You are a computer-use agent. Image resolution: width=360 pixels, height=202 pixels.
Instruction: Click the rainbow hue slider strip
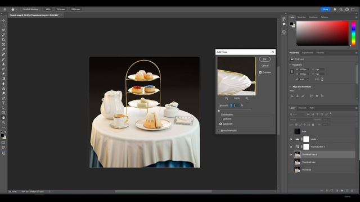coord(354,34)
